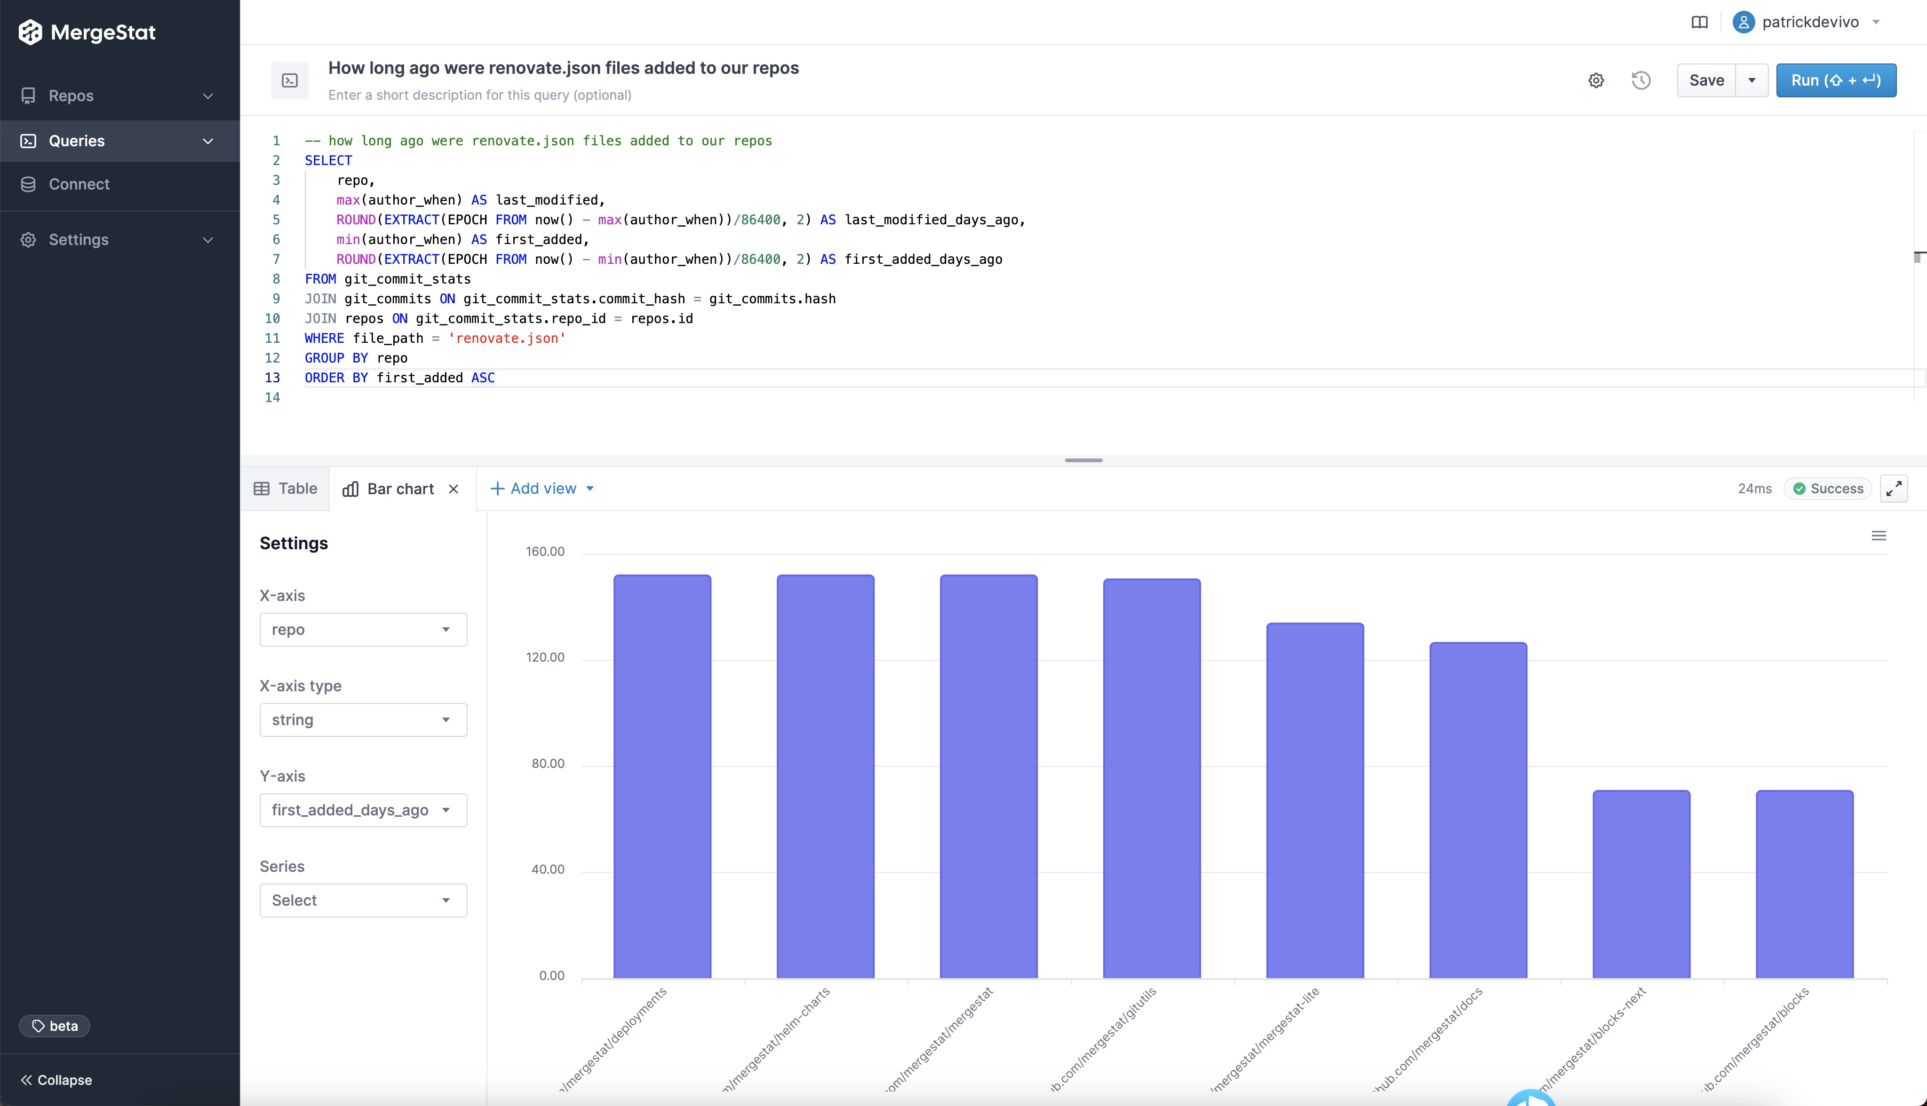Open the chart hamburger menu
The image size is (1927, 1106).
1879,536
